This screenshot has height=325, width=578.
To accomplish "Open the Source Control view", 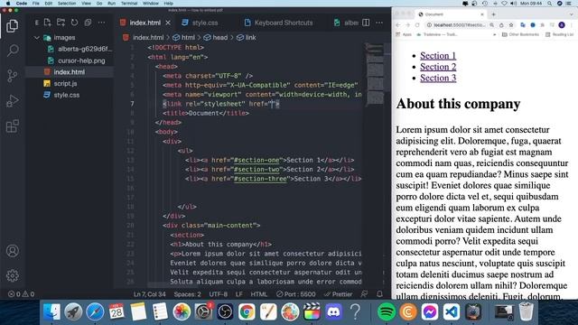I will pyautogui.click(x=12, y=76).
